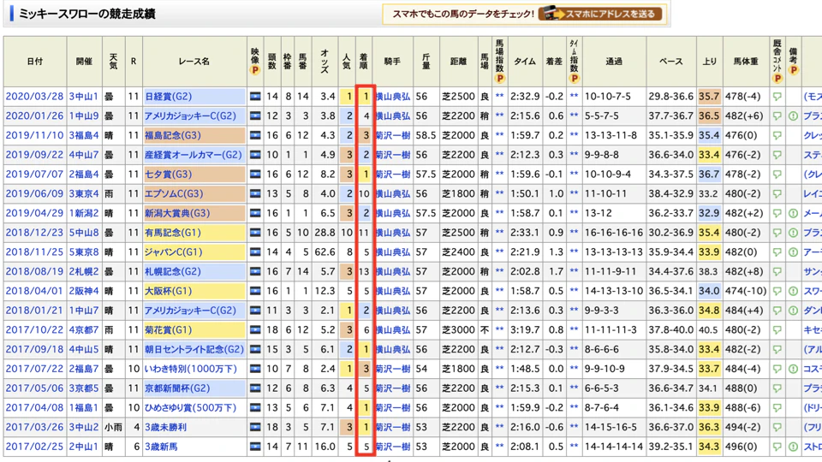
Task: Open the 2札幌2 meeting link
Action: (84, 271)
